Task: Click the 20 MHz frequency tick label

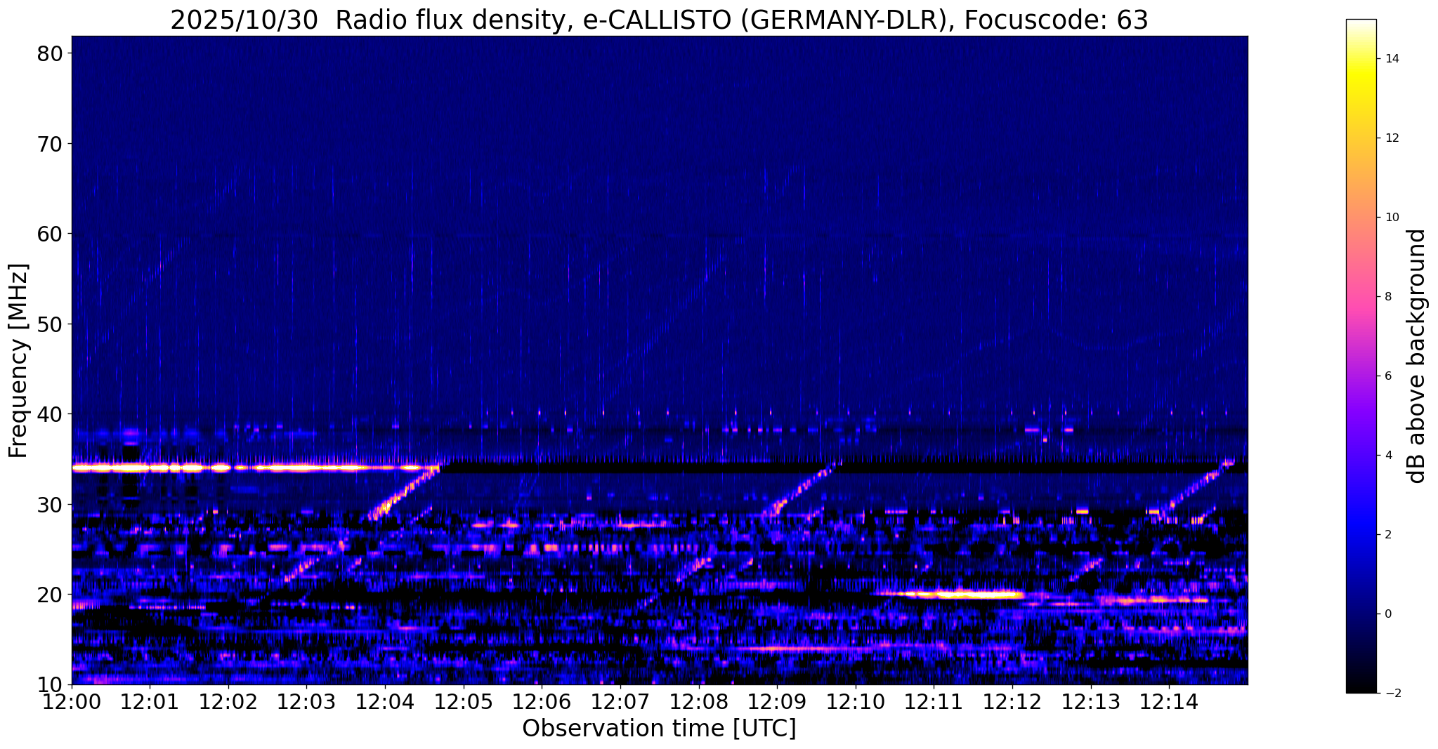Action: point(50,595)
